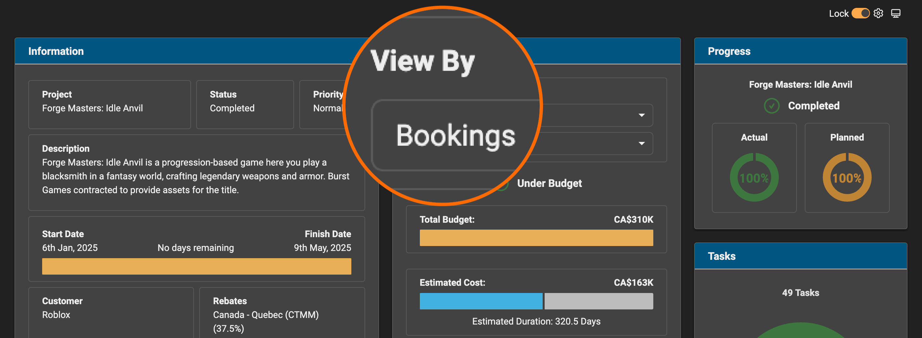922x338 pixels.
Task: Click 'No days remaining' text
Action: 196,248
